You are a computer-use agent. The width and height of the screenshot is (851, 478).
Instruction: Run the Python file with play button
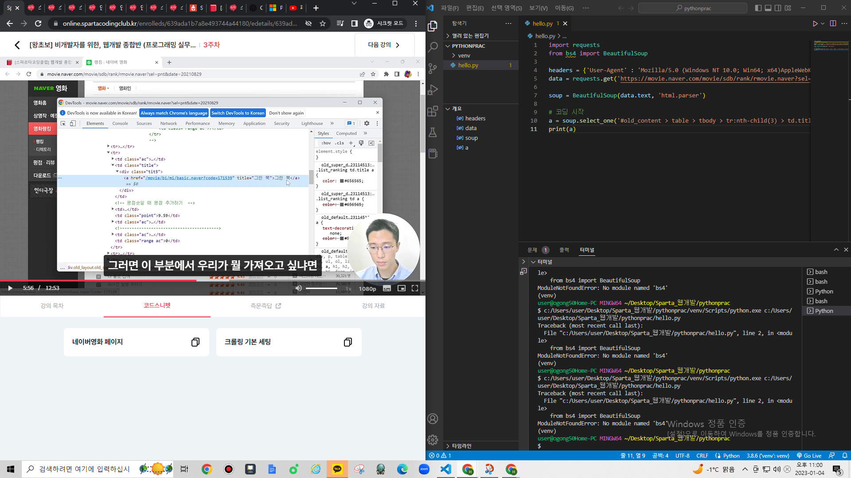[815, 23]
